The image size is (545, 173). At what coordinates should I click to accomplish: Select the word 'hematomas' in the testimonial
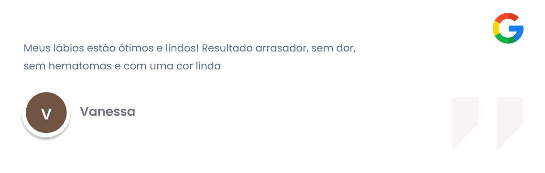[79, 66]
